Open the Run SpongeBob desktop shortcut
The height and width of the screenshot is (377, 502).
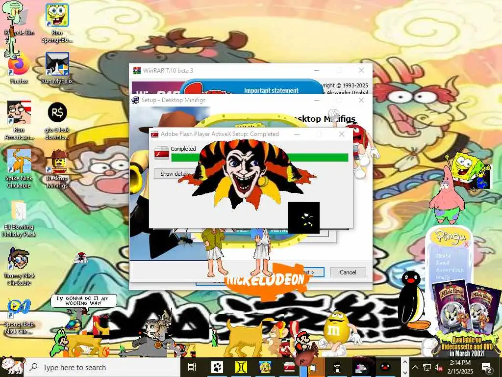(x=57, y=23)
